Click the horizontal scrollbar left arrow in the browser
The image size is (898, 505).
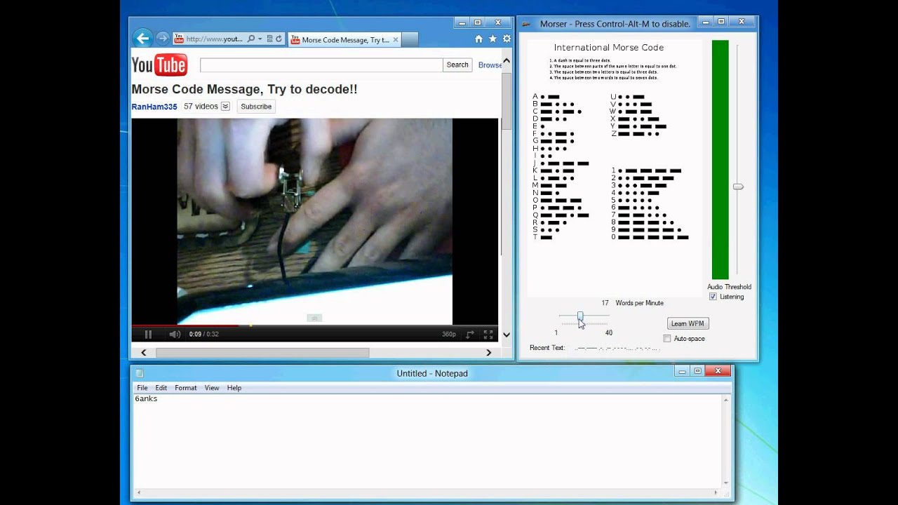pyautogui.click(x=144, y=353)
